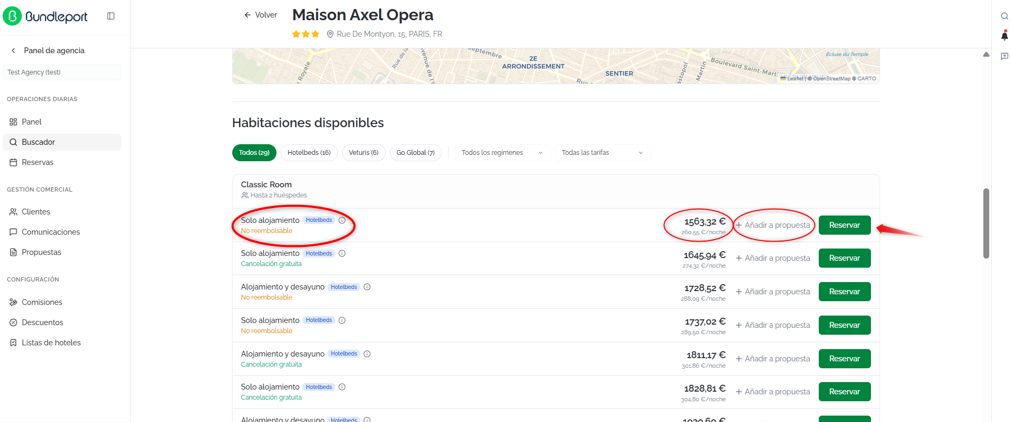This screenshot has width=1010, height=422.
Task: Show info for the 1737,02 € rate
Action: tap(342, 320)
